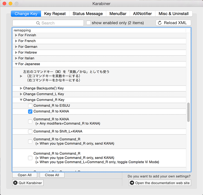Open the AXNotifier tab
The width and height of the screenshot is (203, 195).
pos(142,14)
